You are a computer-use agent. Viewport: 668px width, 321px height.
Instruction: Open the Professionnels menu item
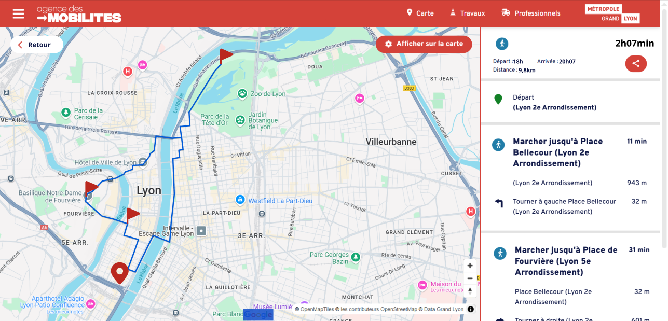(531, 13)
